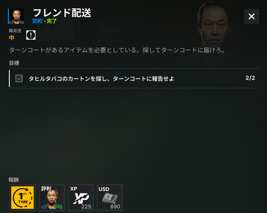
Task: Select the USD 690 cash reward tile
Action: click(110, 198)
